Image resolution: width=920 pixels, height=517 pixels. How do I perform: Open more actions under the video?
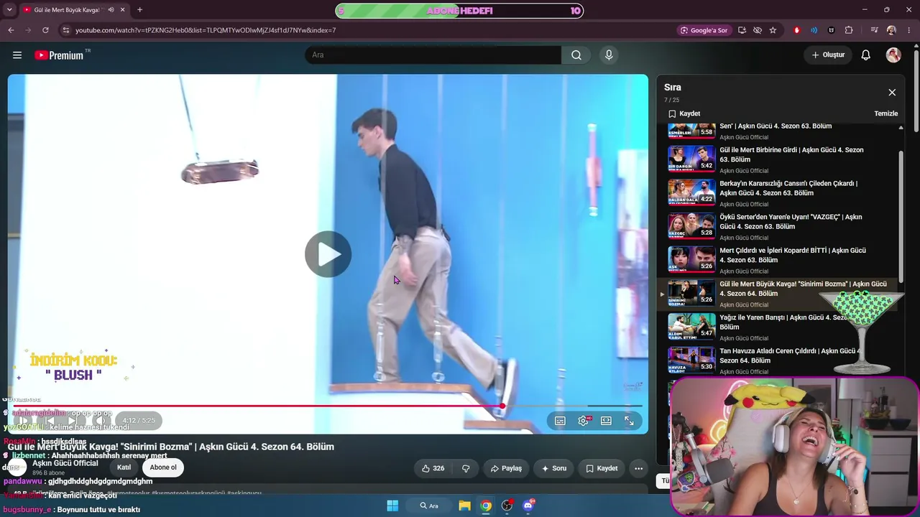pos(638,468)
